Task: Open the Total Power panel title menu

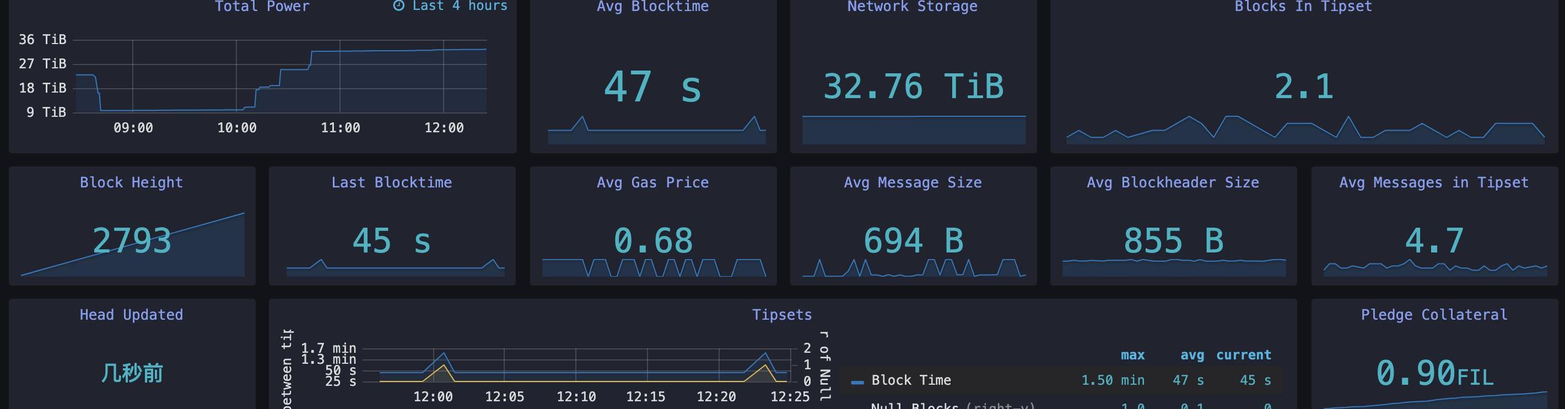Action: [x=262, y=7]
